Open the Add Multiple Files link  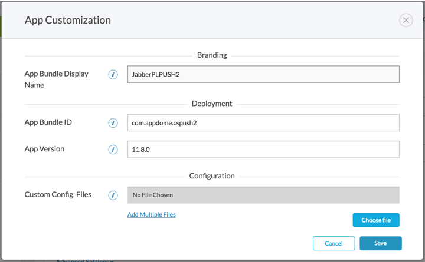[152, 214]
